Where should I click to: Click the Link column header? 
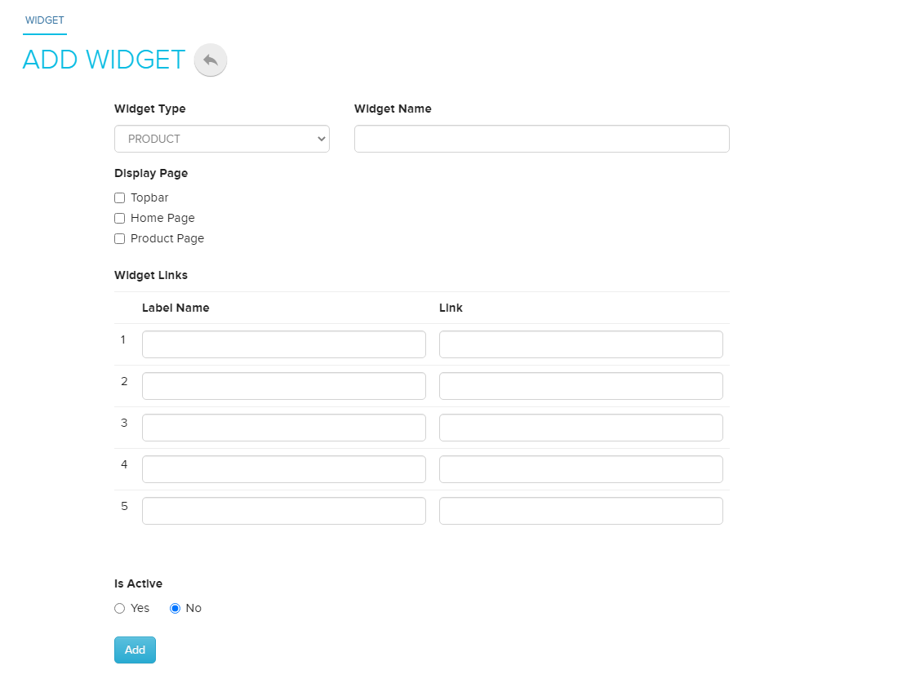point(451,308)
